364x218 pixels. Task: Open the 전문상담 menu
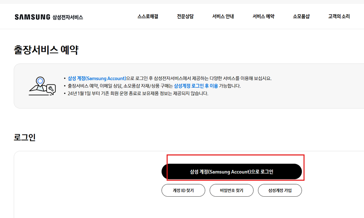tap(185, 16)
